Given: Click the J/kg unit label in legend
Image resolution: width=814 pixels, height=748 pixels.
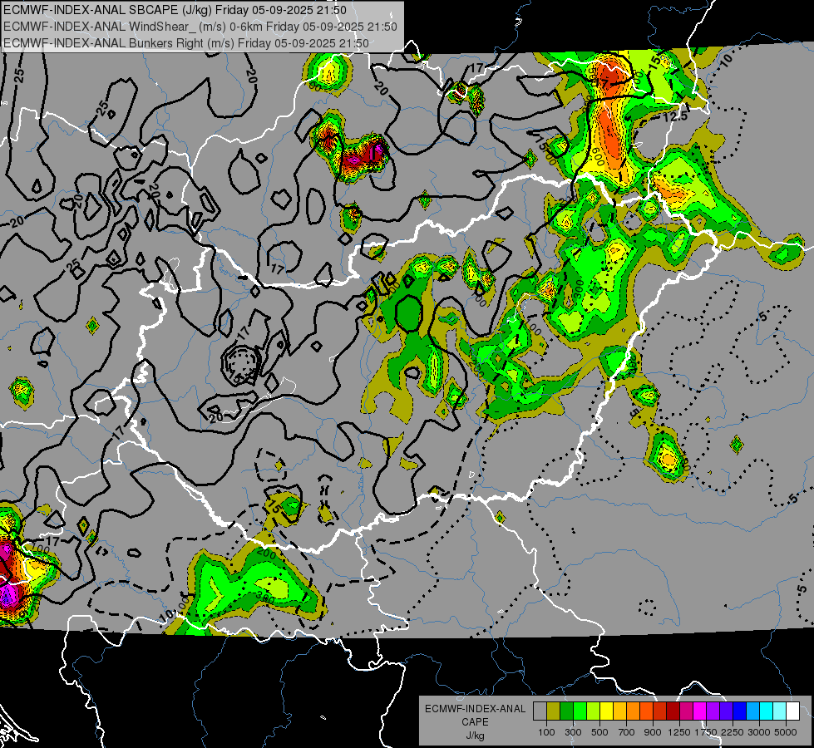Looking at the screenshot, I should pyautogui.click(x=475, y=736).
